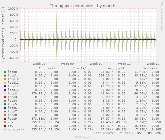Click the 'Min (-/+)' column header
165x140 pixels.
pos(81,68)
